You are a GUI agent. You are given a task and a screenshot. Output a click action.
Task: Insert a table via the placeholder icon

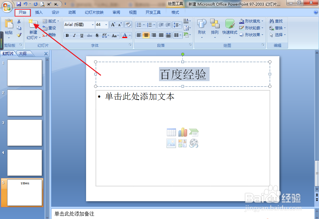coord(171,132)
